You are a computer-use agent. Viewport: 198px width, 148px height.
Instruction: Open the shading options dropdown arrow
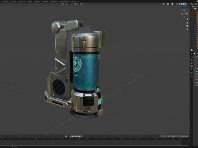tap(188, 4)
